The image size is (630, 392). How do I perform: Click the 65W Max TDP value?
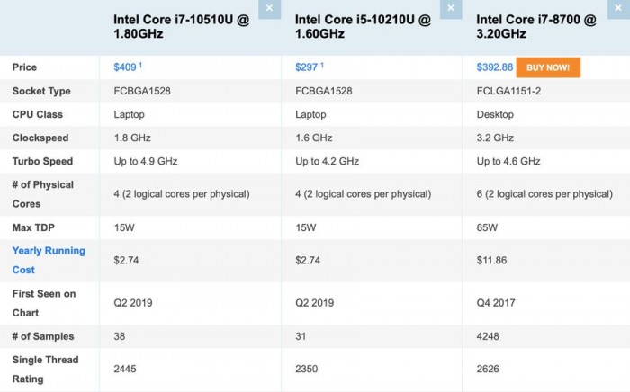tap(487, 227)
